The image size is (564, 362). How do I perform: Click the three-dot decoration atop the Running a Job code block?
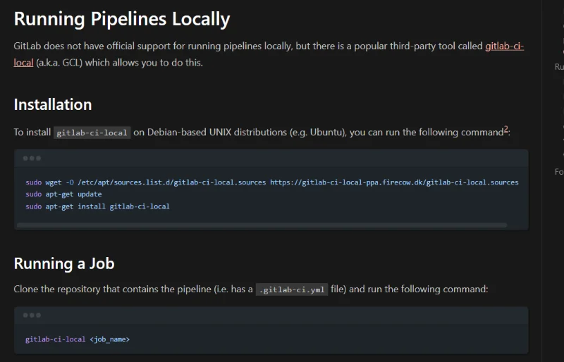tap(32, 315)
